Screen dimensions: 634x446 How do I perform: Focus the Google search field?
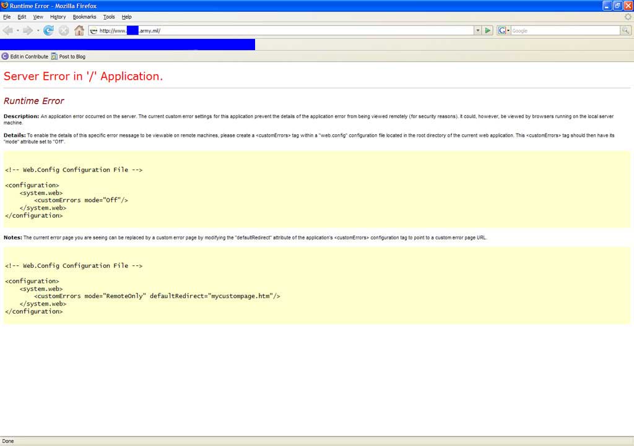(563, 30)
